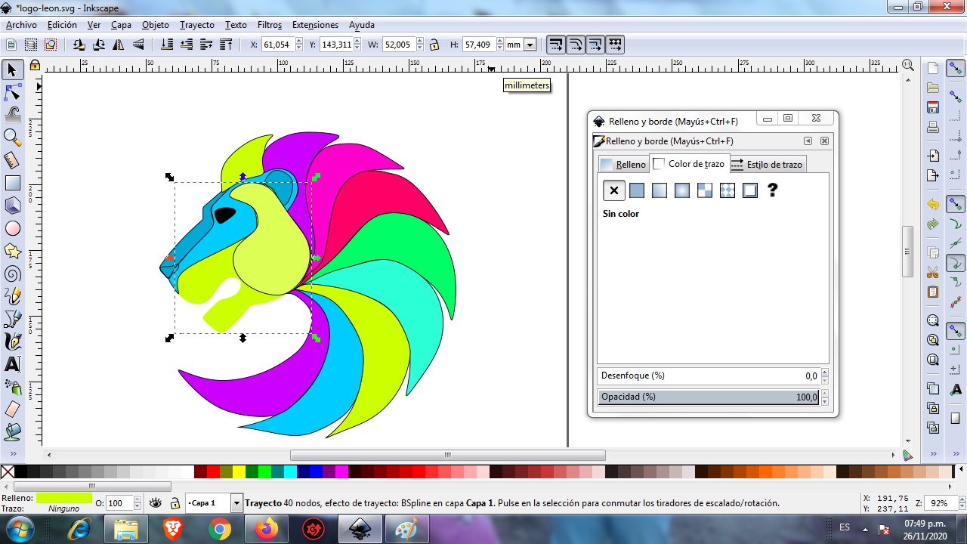Switch to Estilo de trazo tab
The image size is (967, 544).
pos(767,164)
